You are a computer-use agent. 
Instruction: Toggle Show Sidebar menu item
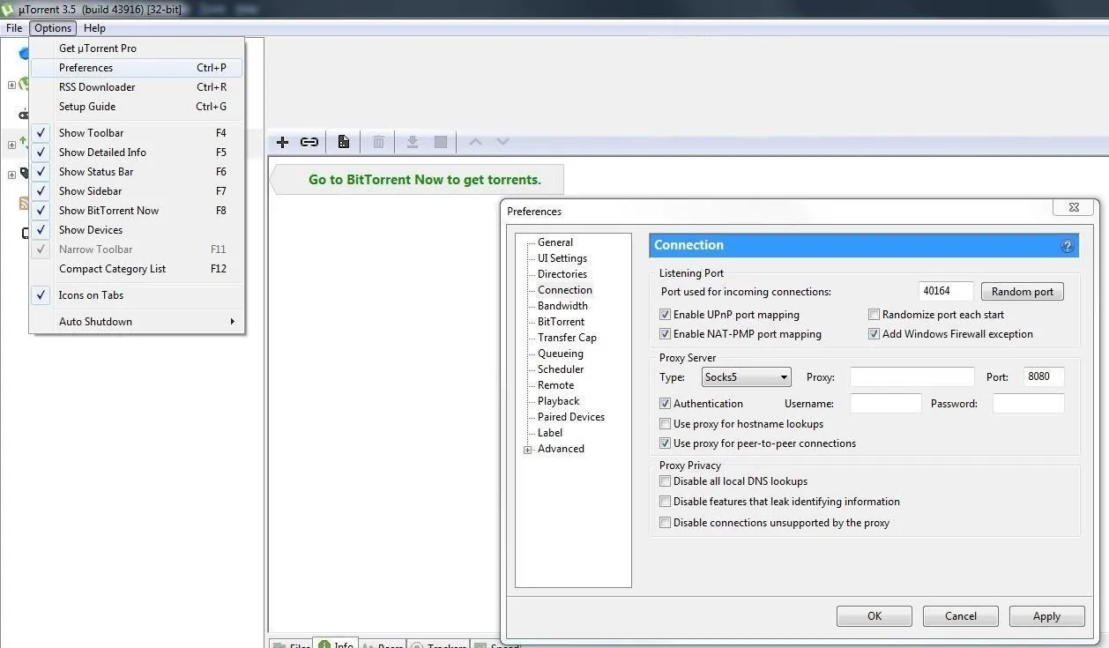pyautogui.click(x=137, y=191)
